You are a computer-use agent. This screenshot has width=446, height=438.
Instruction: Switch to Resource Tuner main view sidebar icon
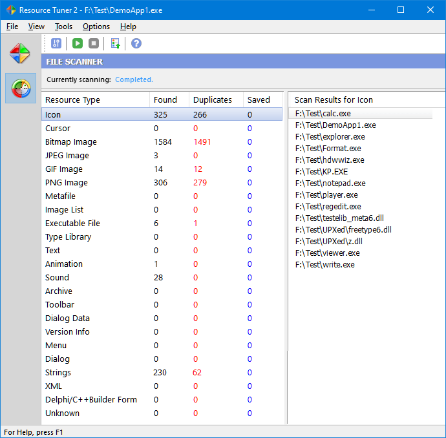(x=19, y=54)
